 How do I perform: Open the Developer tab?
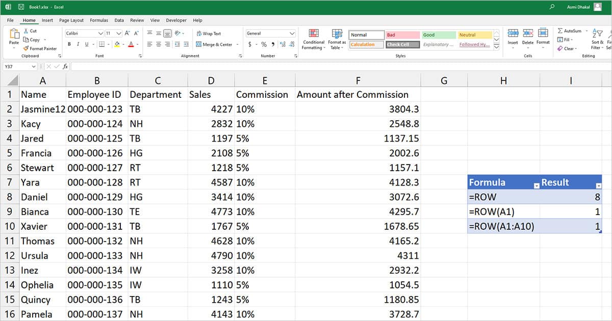coord(176,20)
